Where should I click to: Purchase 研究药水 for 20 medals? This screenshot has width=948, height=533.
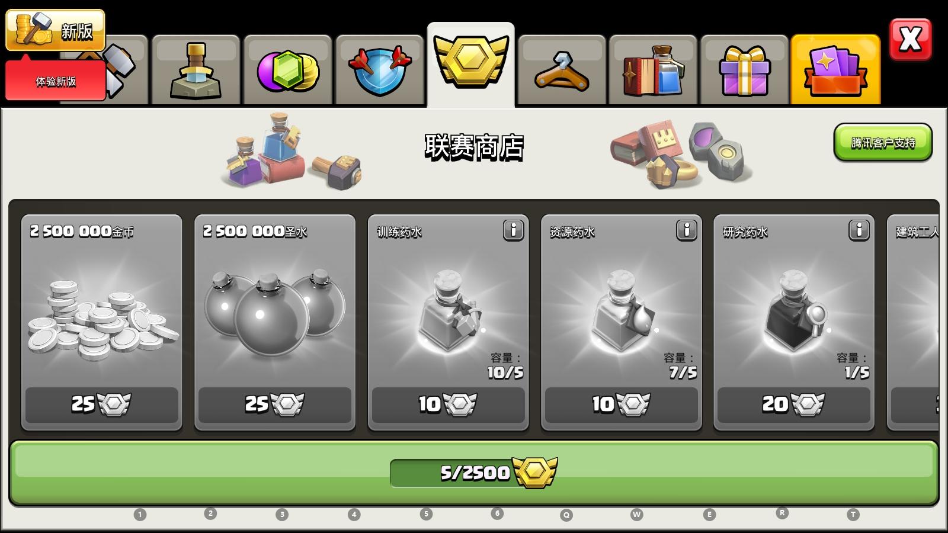[x=794, y=405]
